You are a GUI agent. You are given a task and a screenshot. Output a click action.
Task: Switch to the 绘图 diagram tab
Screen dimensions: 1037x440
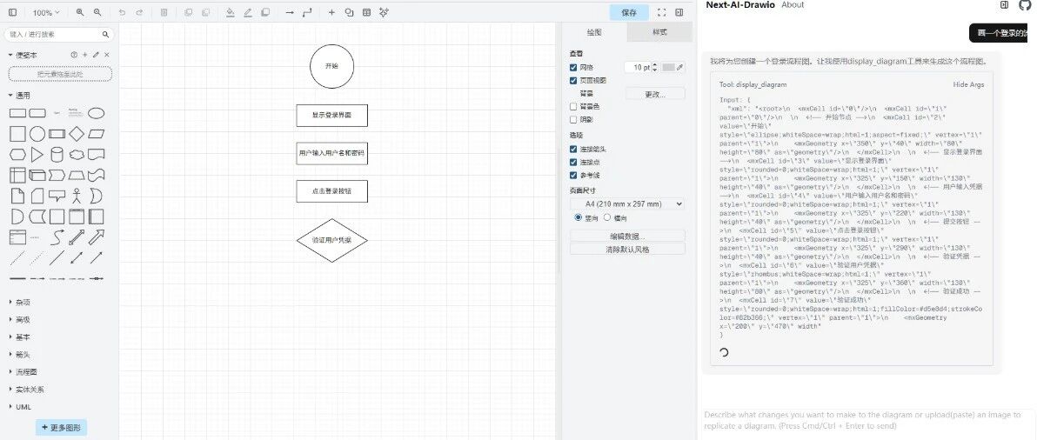click(594, 31)
